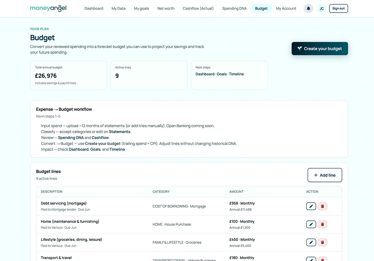Open Cashflow (Actual) page

(x=198, y=8)
